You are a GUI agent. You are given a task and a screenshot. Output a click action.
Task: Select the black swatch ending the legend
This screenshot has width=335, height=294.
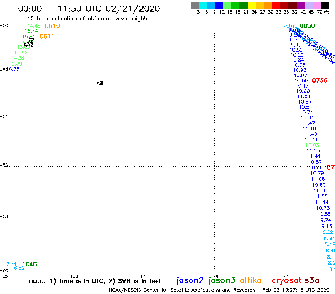point(325,5)
